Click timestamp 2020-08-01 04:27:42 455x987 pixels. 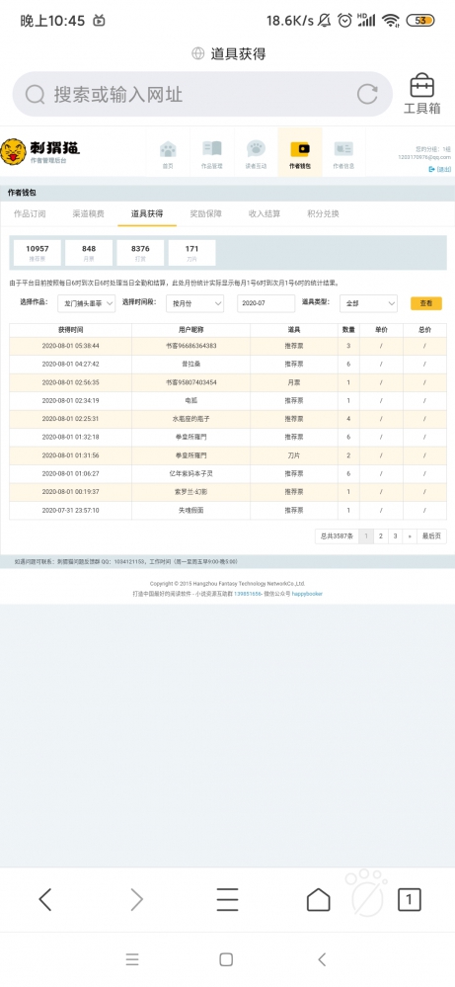(70, 365)
